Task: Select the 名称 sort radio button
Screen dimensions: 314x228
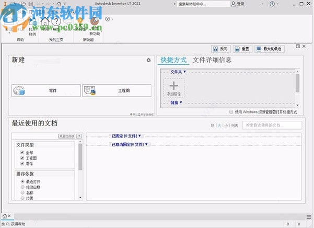Action: click(x=22, y=193)
